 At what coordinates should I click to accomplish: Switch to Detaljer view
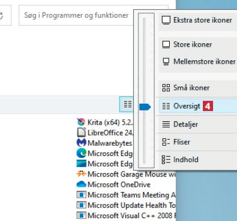198,124
